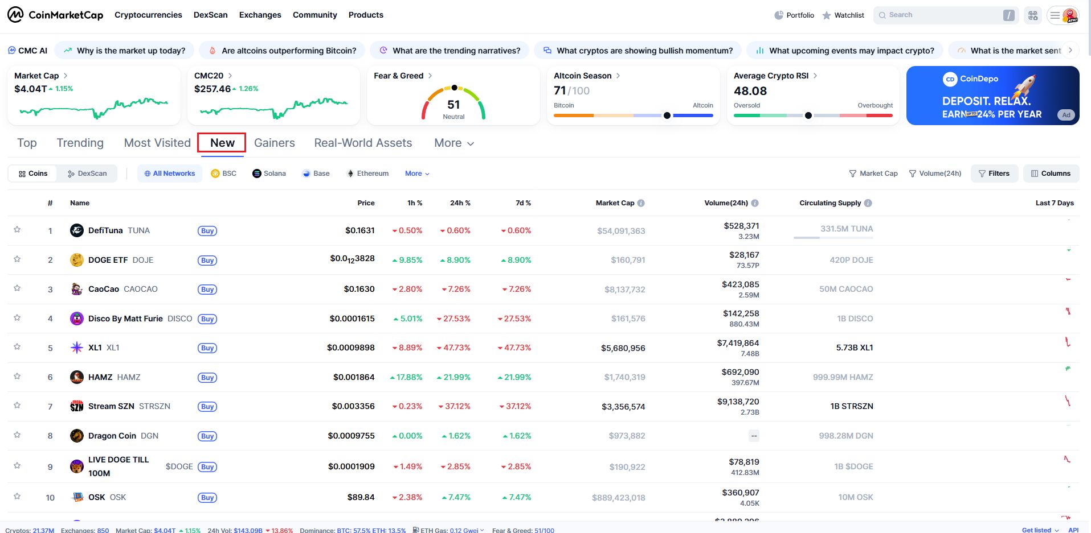This screenshot has height=533, width=1091.
Task: Sort table by Price column
Action: pyautogui.click(x=366, y=203)
